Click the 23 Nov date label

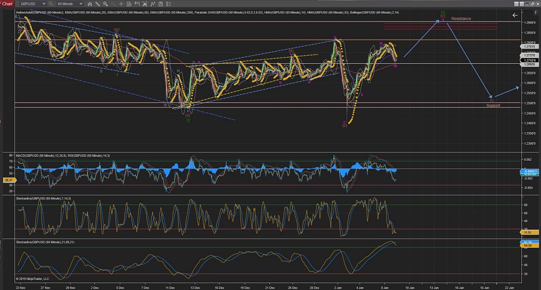click(x=21, y=287)
